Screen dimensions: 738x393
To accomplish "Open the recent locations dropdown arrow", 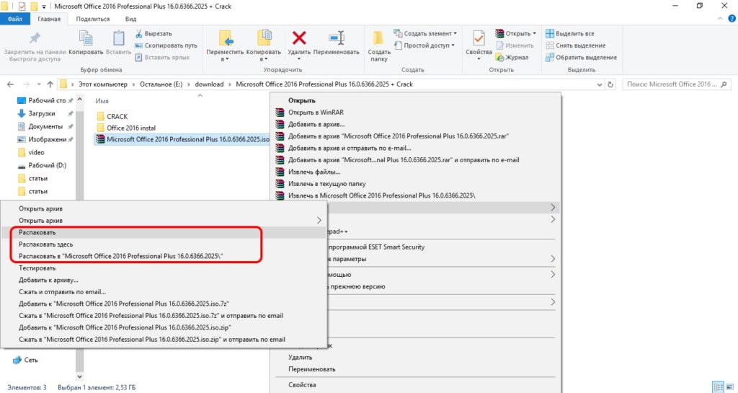I will 39,84.
